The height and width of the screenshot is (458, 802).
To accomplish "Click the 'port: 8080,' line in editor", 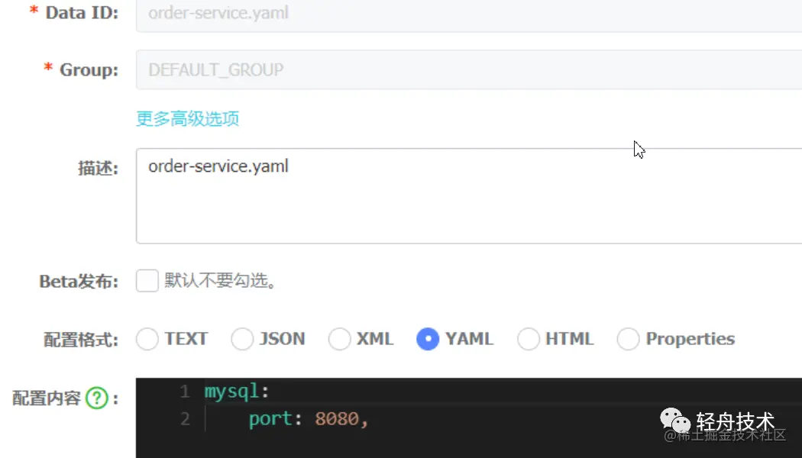I will click(309, 419).
